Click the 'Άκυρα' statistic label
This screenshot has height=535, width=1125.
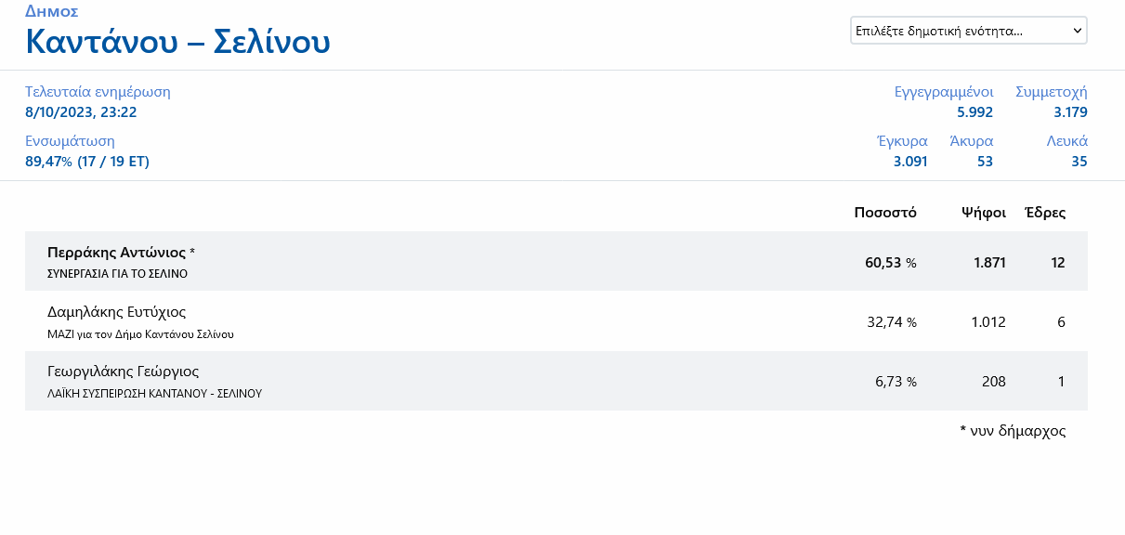tap(971, 141)
